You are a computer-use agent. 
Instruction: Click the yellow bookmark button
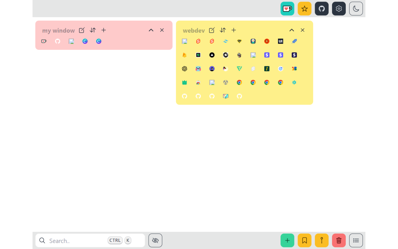coord(304,240)
